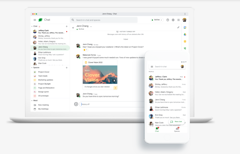Open the Google apps grid launcher
The image size is (240, 154).
point(179,20)
